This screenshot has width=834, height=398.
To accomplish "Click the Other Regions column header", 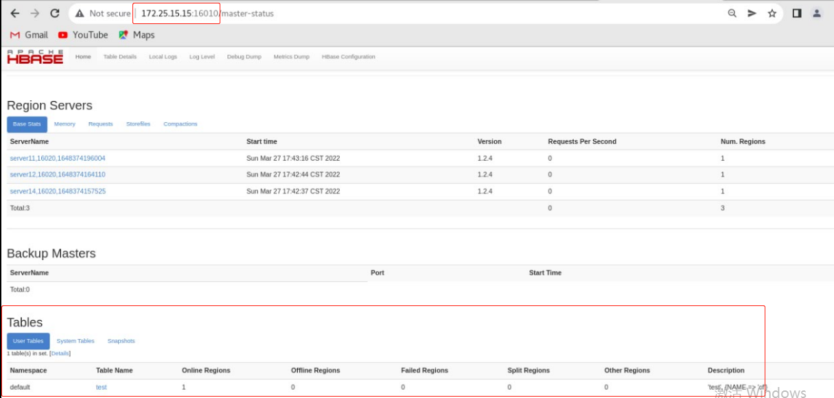I will click(627, 371).
